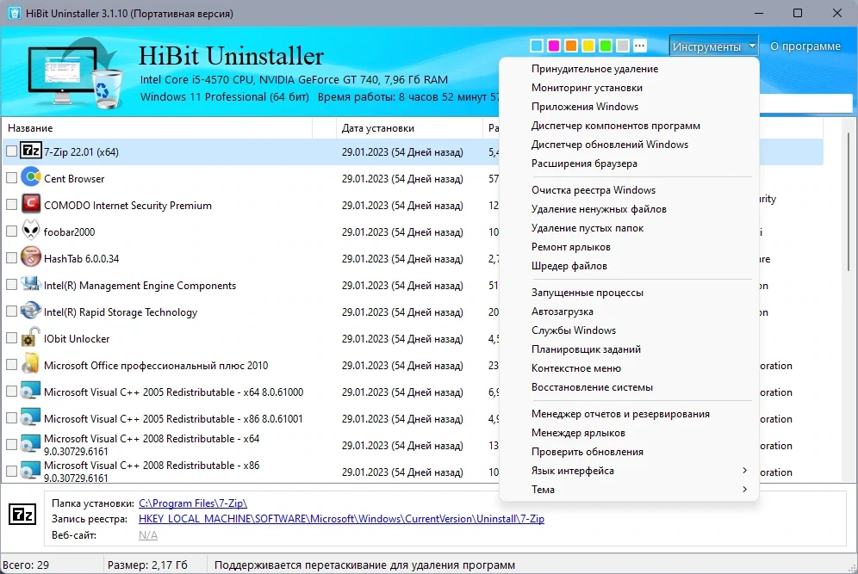858x574 pixels.
Task: Mark the HashTab 6.0.0.34 checkbox
Action: click(x=11, y=257)
